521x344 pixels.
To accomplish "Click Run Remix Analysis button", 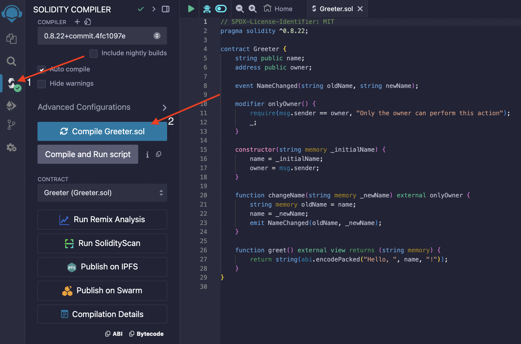I will 102,220.
